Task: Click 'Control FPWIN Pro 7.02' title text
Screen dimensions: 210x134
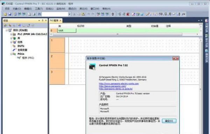Action: [113, 65]
